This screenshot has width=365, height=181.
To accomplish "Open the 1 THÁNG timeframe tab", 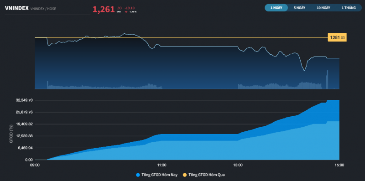I will point(349,8).
